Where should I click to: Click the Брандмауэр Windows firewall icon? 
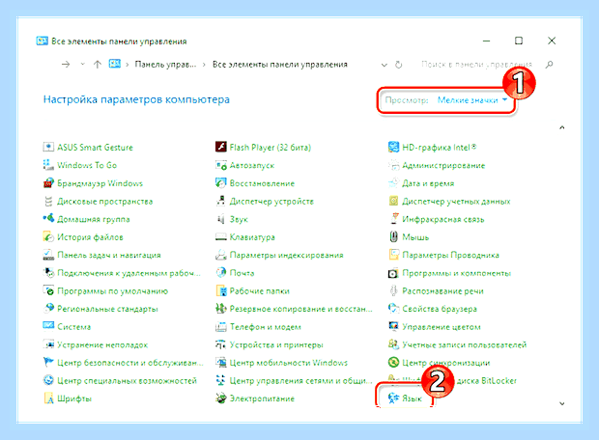(48, 183)
